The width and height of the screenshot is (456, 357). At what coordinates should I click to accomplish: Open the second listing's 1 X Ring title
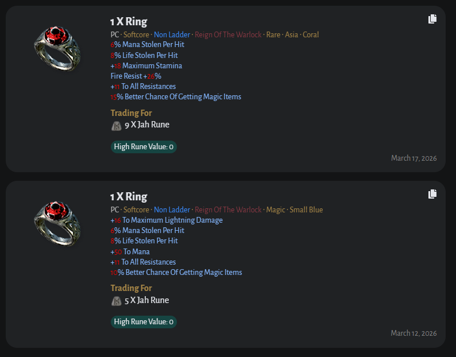[x=129, y=197]
